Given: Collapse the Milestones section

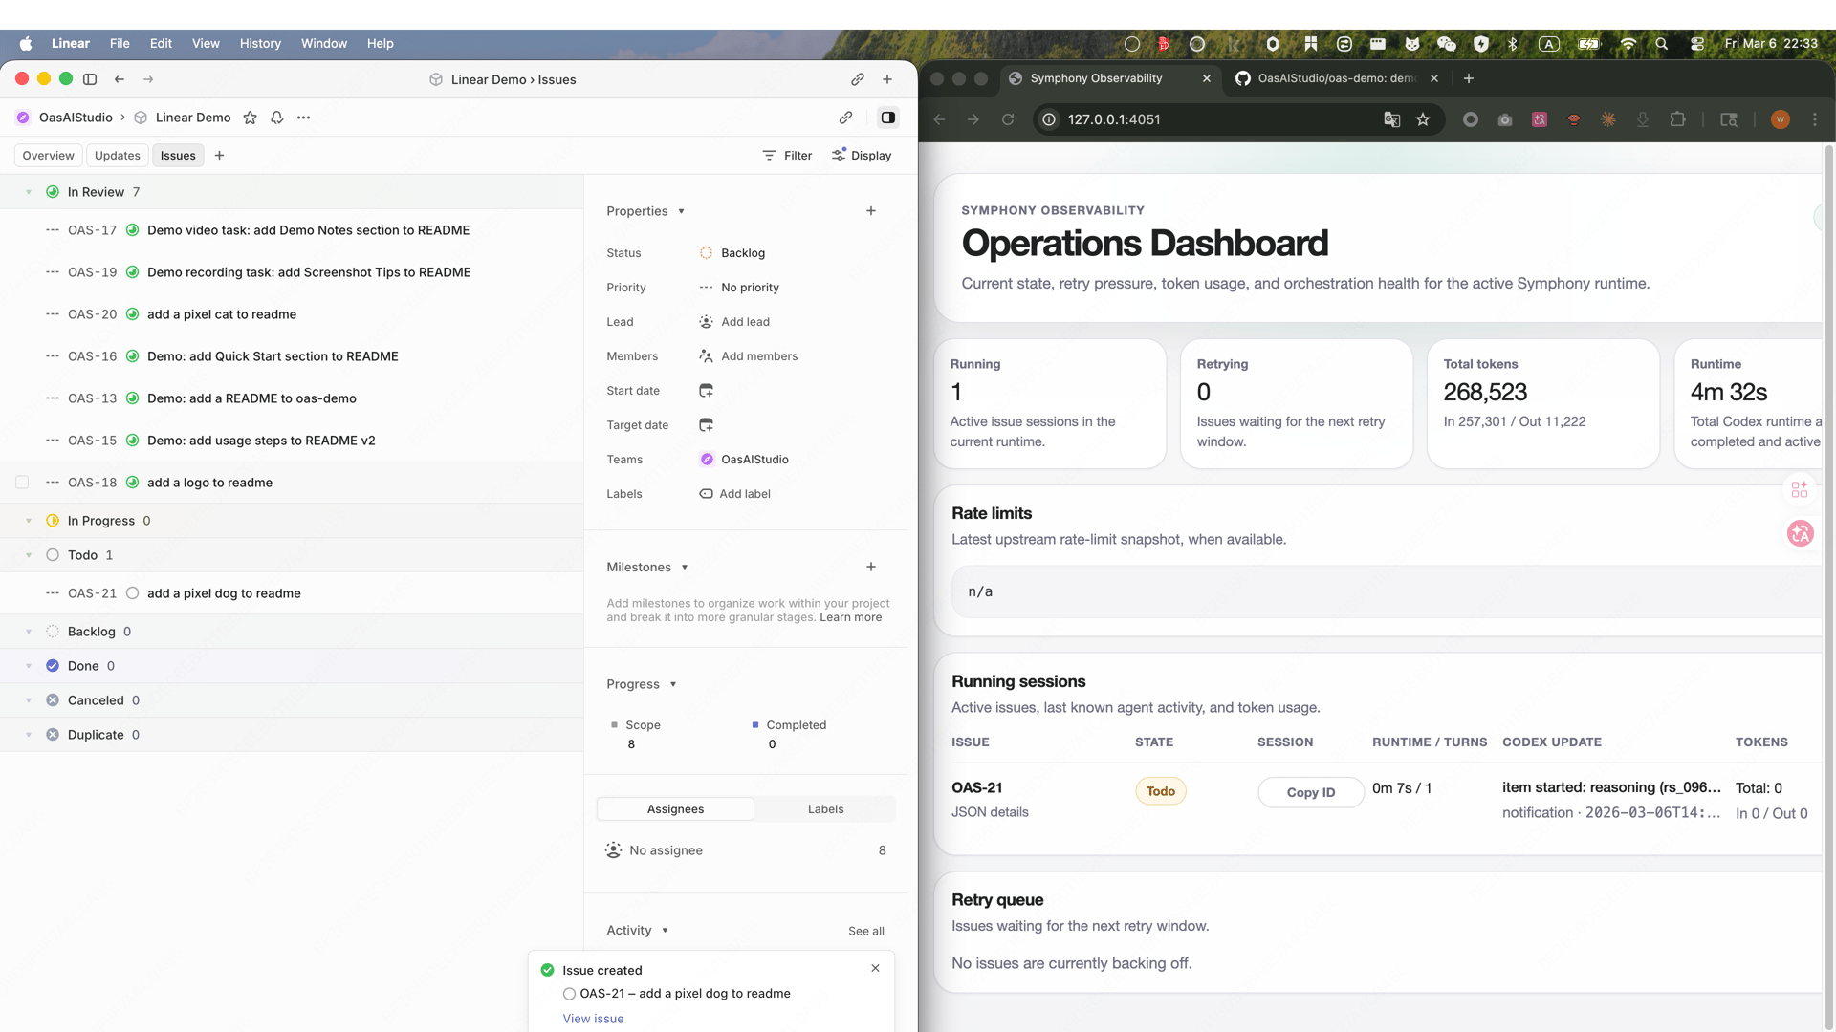Looking at the screenshot, I should (x=685, y=568).
